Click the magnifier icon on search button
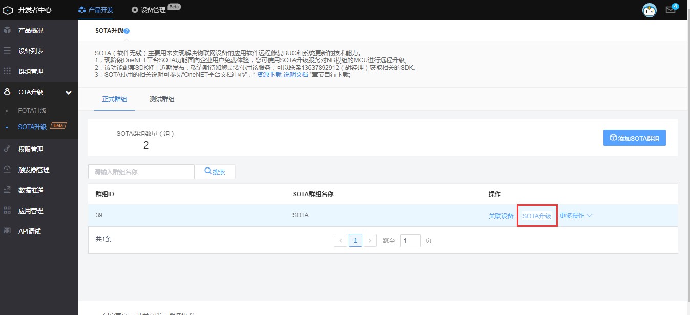Screen dimensions: 690x315 click(208, 171)
